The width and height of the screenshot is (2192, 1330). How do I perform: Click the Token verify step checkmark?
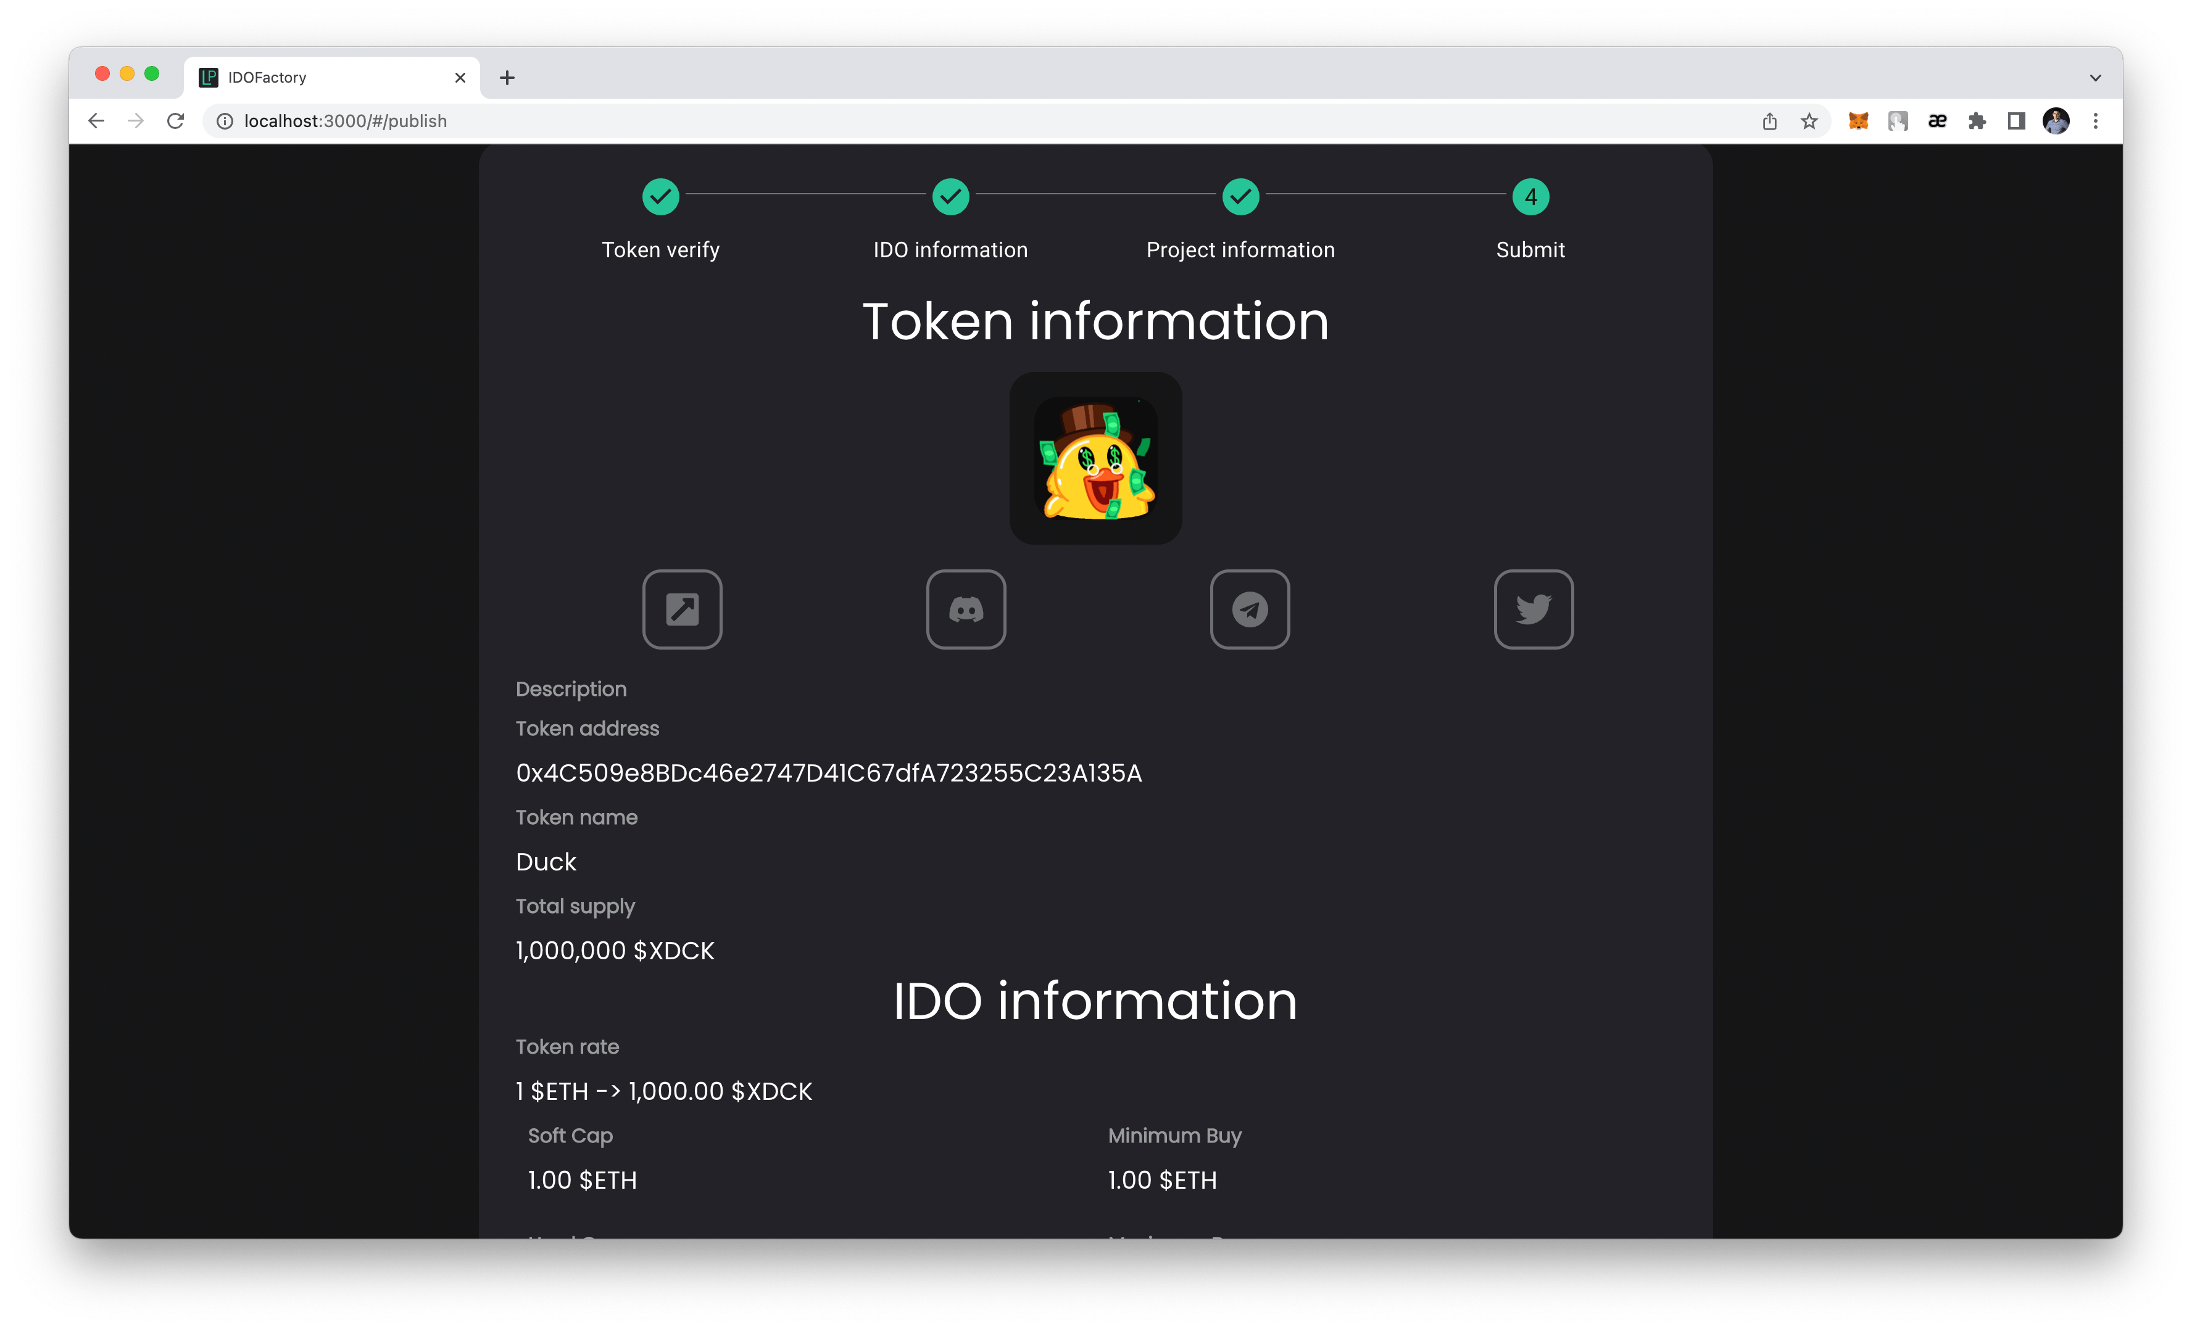661,196
